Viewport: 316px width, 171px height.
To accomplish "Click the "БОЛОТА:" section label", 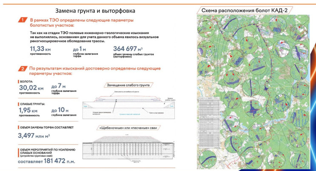I will [26, 82].
